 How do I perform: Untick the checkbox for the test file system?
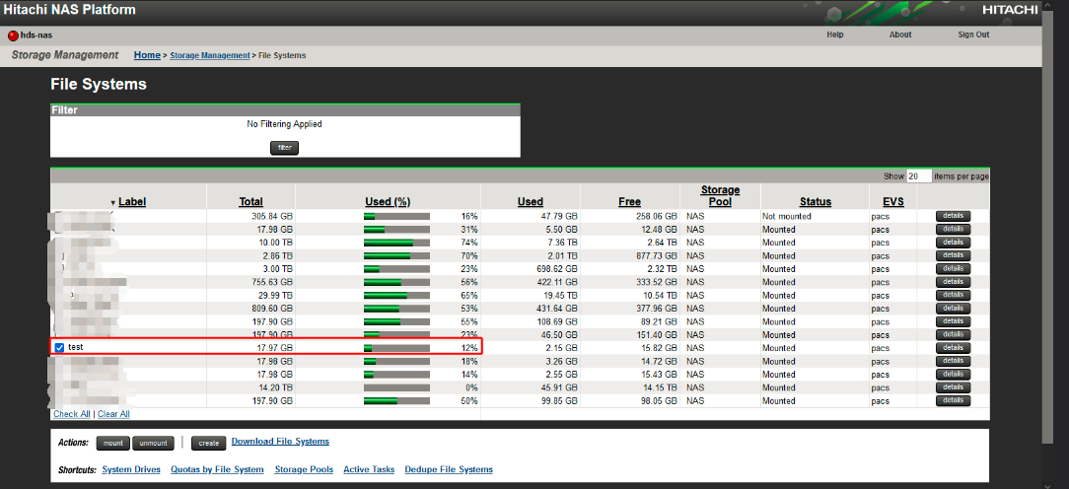(59, 348)
